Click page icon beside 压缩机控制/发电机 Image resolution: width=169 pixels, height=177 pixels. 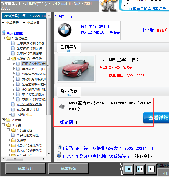point(18,64)
